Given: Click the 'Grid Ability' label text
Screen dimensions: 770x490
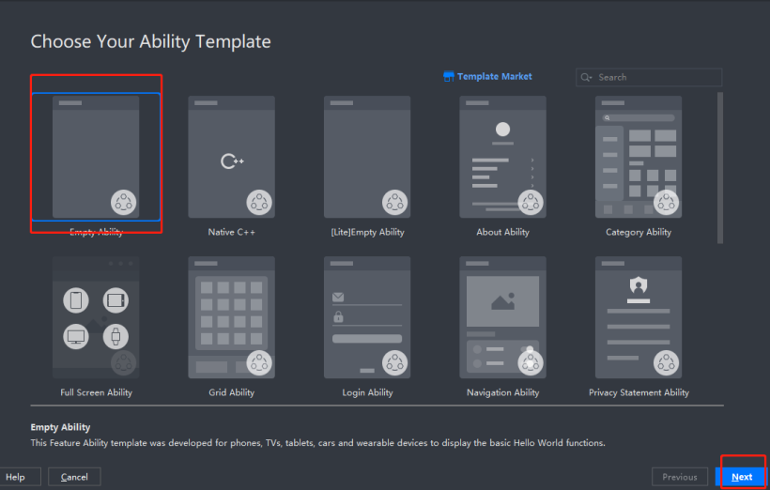Looking at the screenshot, I should (x=231, y=392).
